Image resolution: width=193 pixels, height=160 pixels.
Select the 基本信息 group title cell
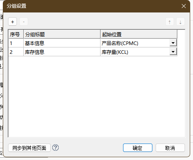[x=62, y=43]
